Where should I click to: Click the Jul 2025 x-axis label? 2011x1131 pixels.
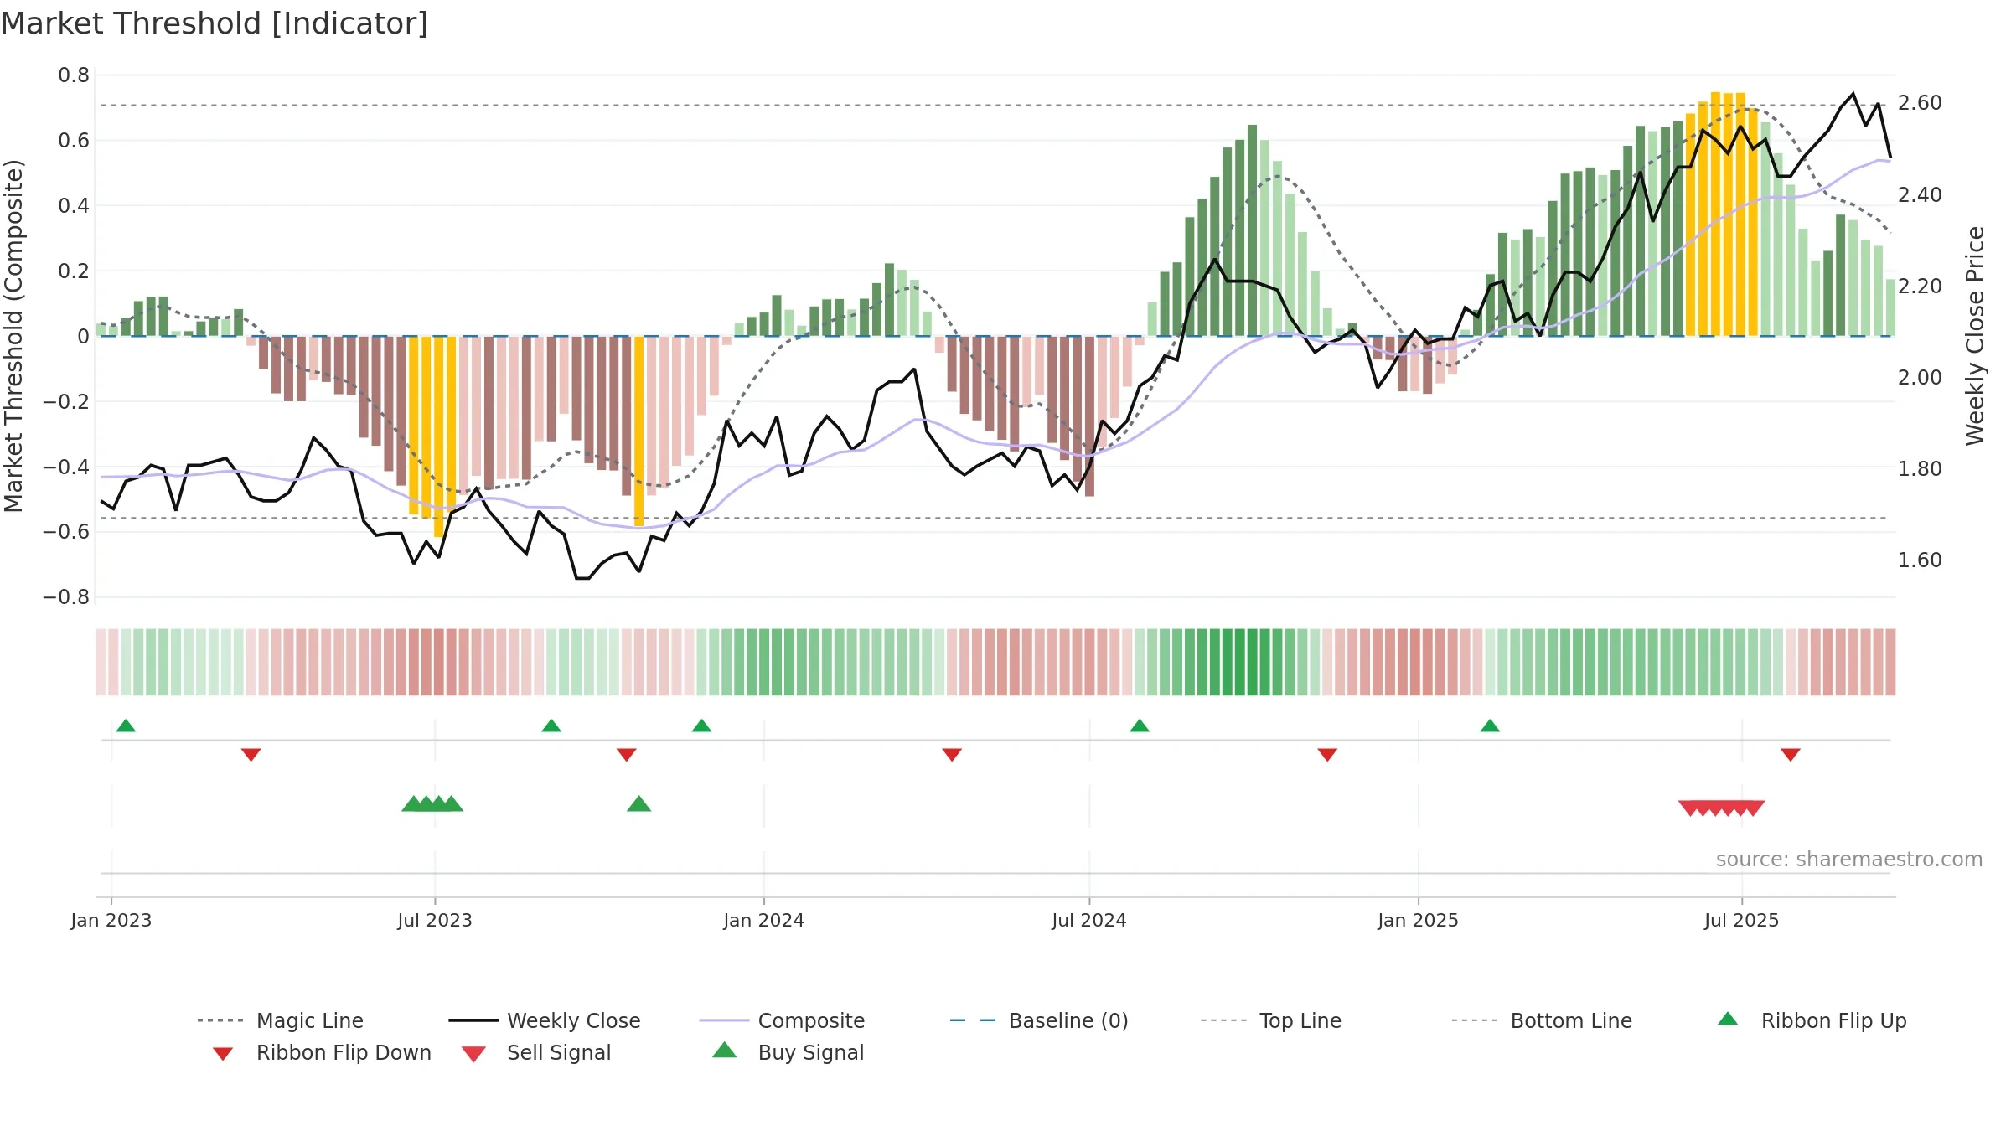[1742, 920]
